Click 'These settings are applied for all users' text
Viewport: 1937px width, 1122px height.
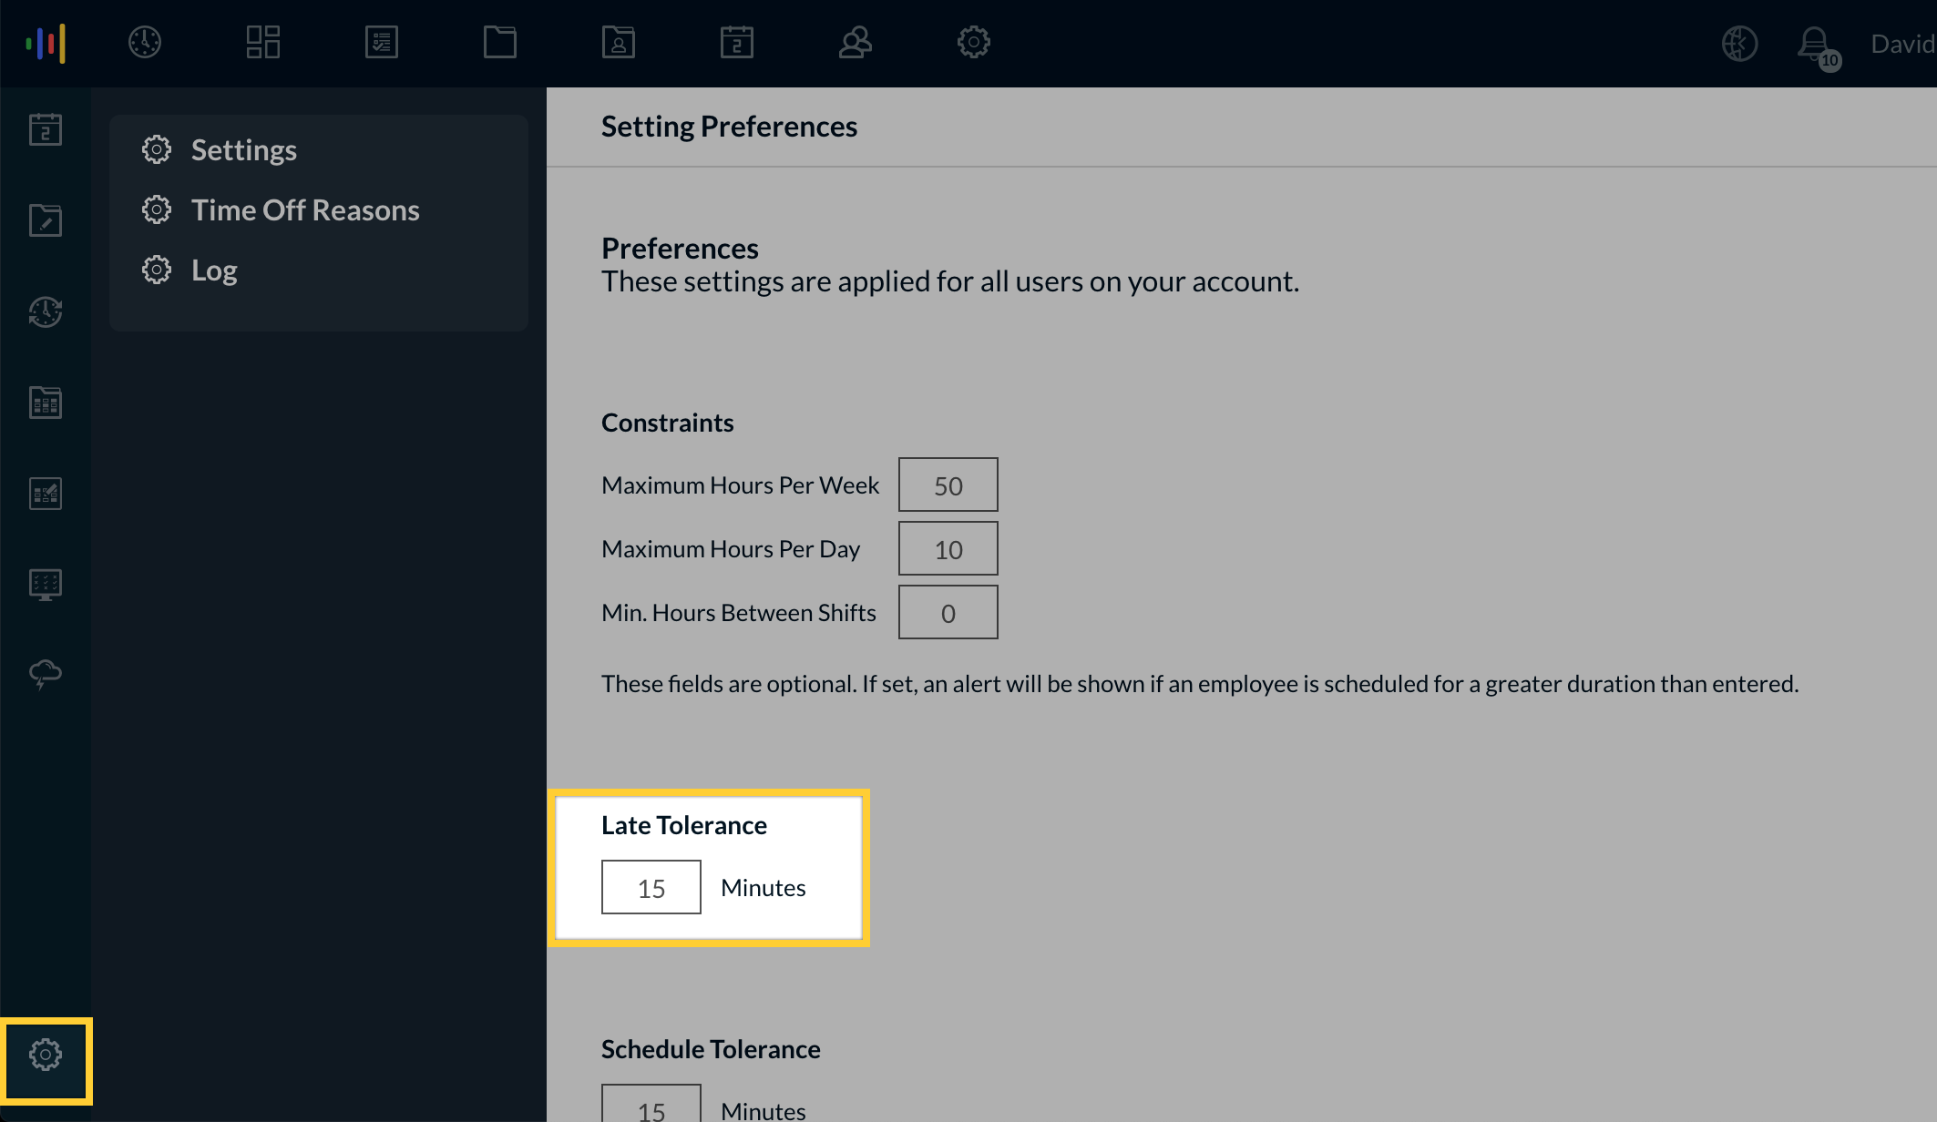[950, 281]
